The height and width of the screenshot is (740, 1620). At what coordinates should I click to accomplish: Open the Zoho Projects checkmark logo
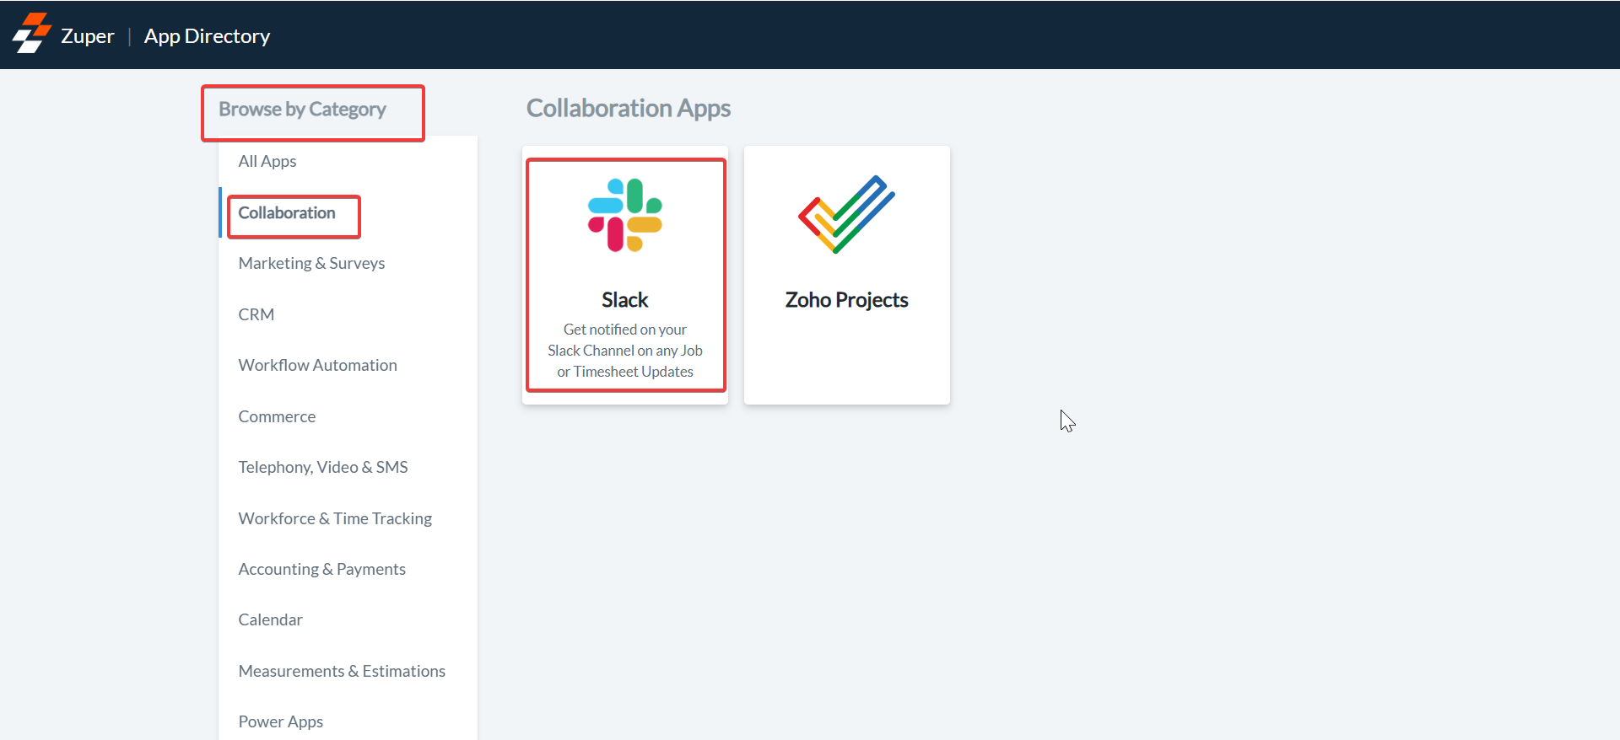846,214
